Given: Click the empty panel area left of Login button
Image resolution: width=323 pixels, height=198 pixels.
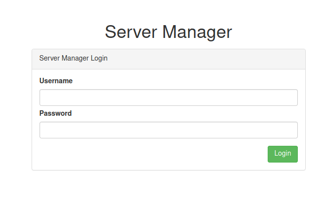Looking at the screenshot, I should point(153,154).
